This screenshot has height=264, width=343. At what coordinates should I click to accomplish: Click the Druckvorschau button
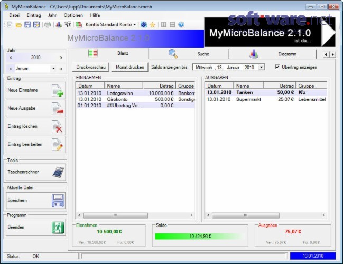pos(91,67)
